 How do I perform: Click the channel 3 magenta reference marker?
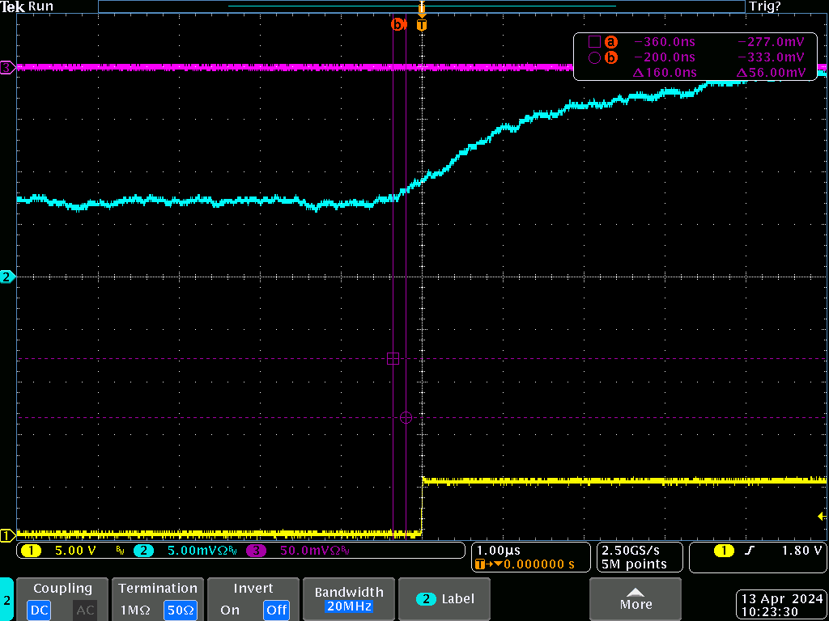(6, 67)
